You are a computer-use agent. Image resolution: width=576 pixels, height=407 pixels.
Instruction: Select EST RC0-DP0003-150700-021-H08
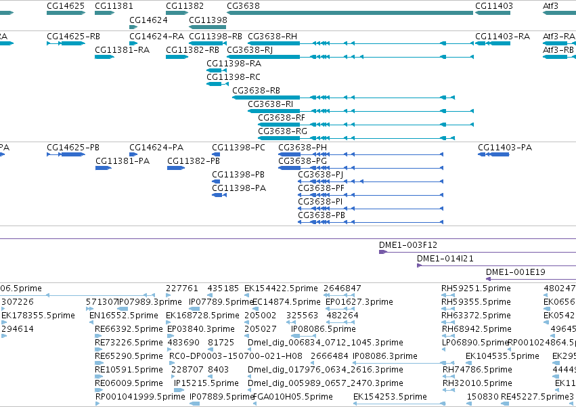pos(236,357)
